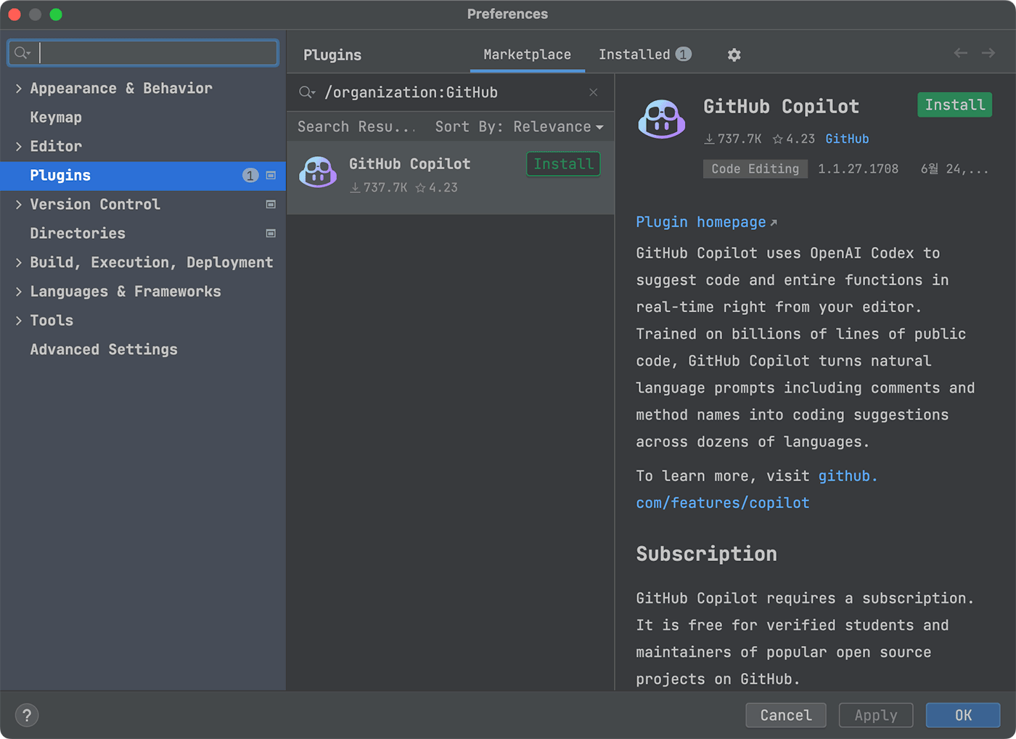Screen dimensions: 1016x739
Task: Expand the Editor section
Action: pyautogui.click(x=19, y=147)
